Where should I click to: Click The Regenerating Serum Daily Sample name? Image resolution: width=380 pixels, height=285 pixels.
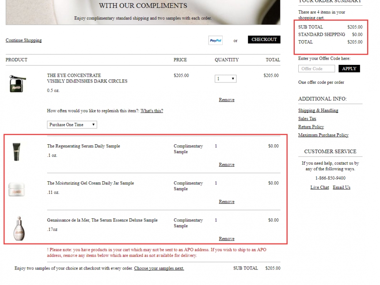click(x=84, y=146)
